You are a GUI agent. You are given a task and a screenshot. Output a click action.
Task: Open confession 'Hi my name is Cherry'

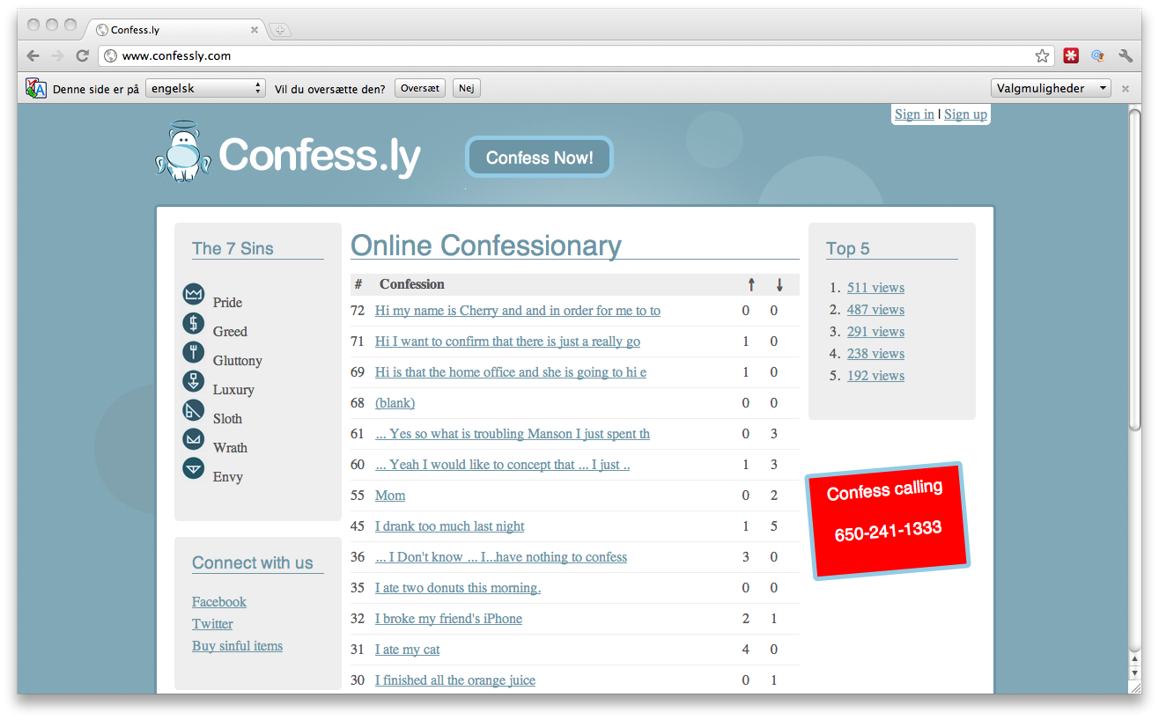(x=518, y=311)
